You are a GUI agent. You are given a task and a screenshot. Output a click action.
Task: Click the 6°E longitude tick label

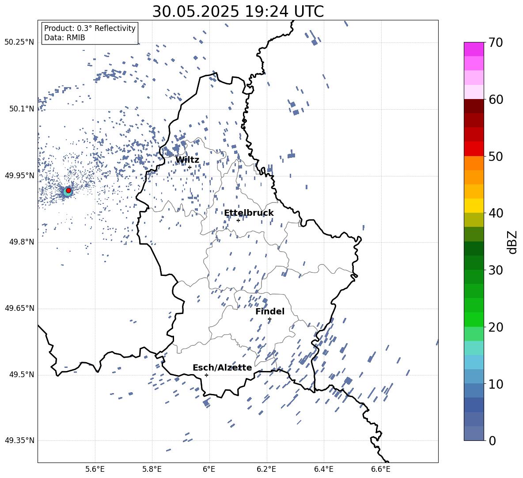coord(209,469)
